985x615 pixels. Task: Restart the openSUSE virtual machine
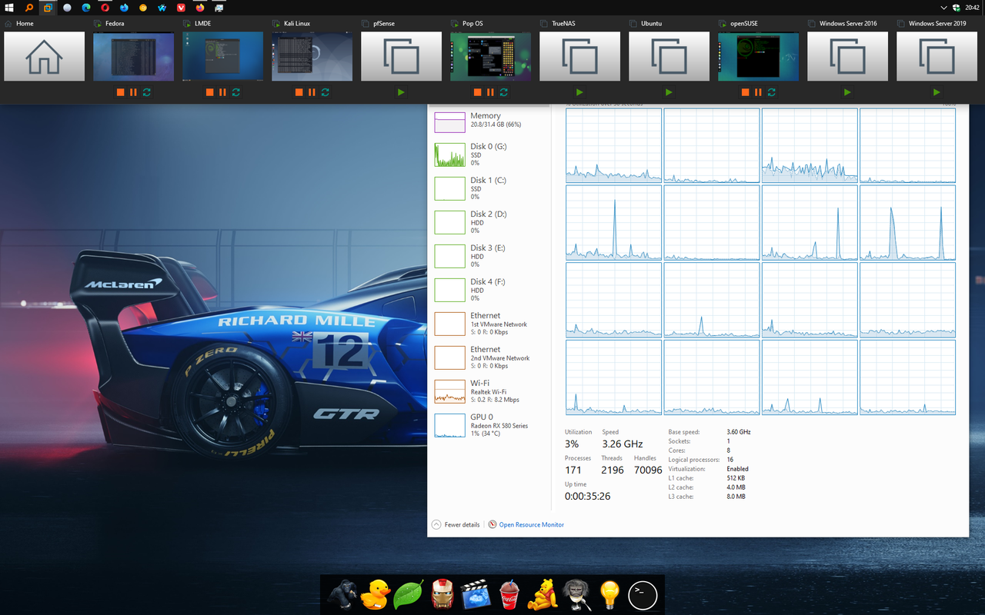(771, 92)
